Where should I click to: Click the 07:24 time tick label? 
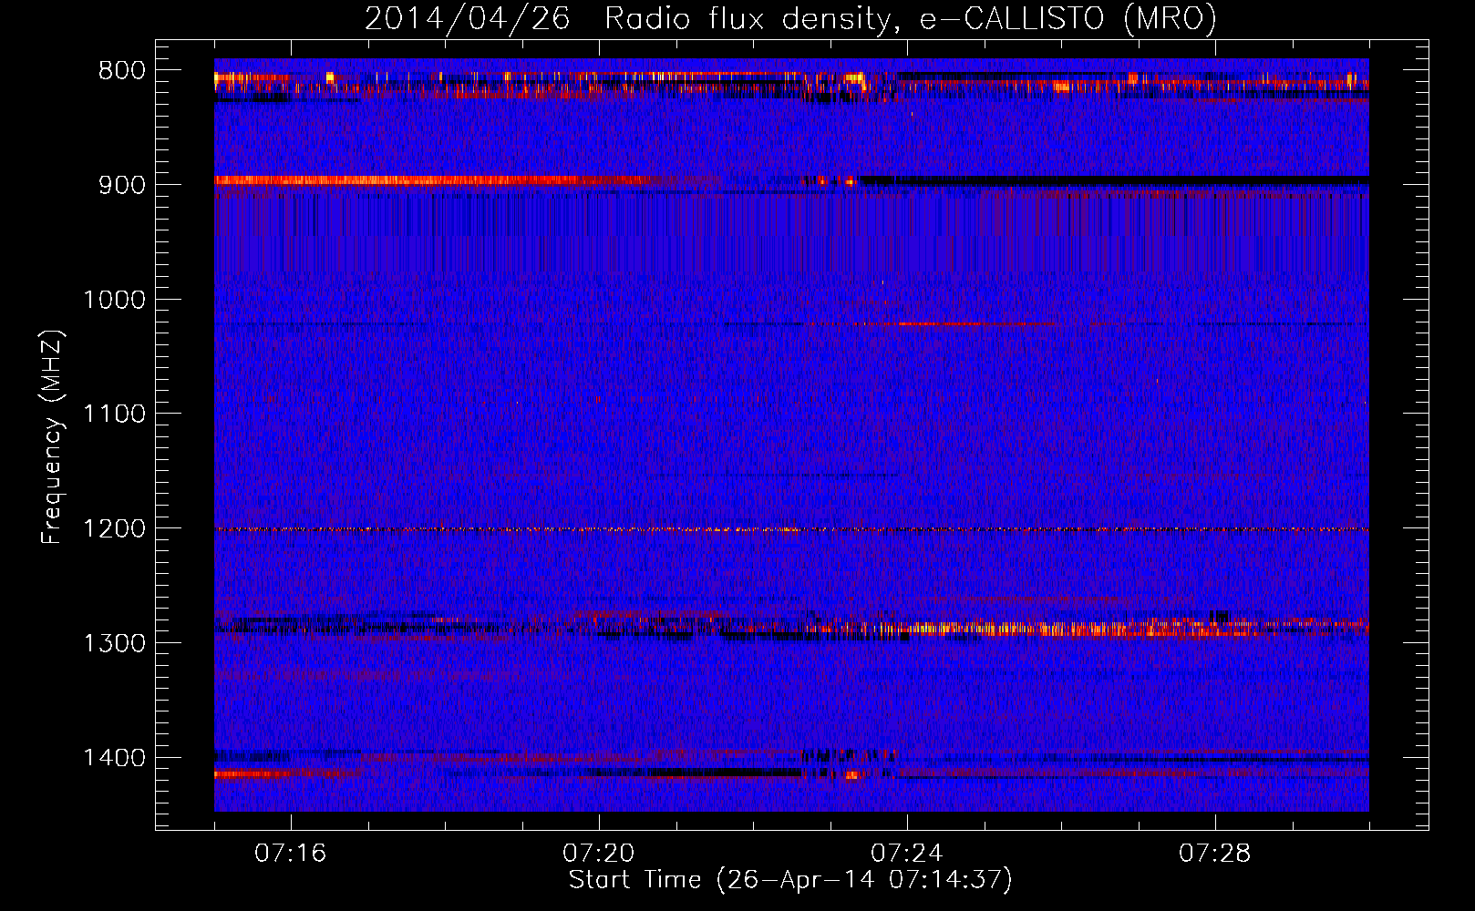[907, 854]
